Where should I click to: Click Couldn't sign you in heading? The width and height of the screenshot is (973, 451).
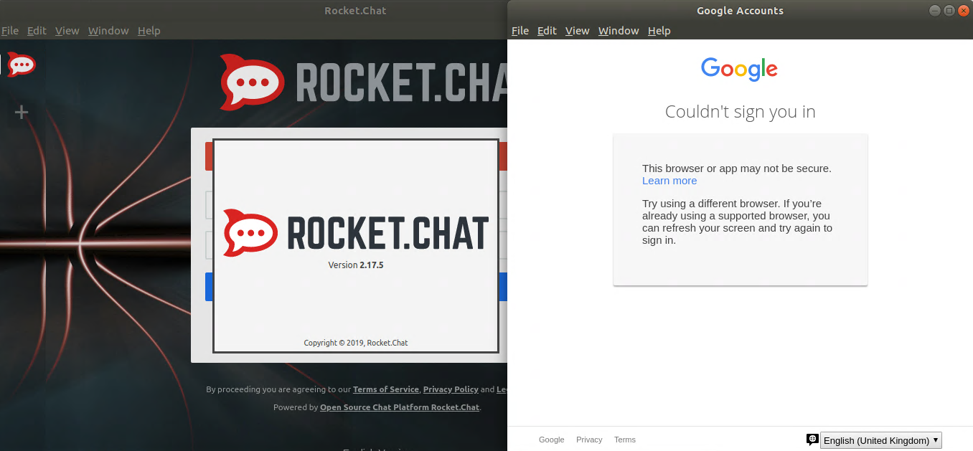point(740,112)
